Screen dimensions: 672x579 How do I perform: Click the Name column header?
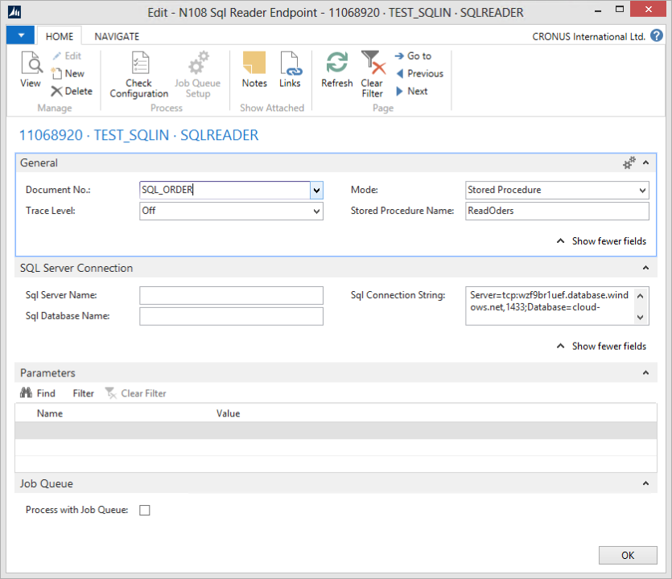coord(50,413)
